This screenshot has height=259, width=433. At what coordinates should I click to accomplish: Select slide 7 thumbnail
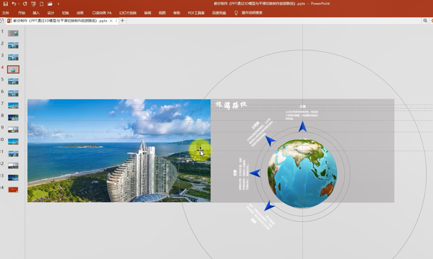(13, 105)
